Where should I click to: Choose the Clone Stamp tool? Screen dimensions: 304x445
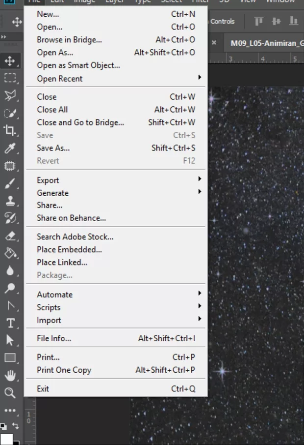pyautogui.click(x=10, y=201)
